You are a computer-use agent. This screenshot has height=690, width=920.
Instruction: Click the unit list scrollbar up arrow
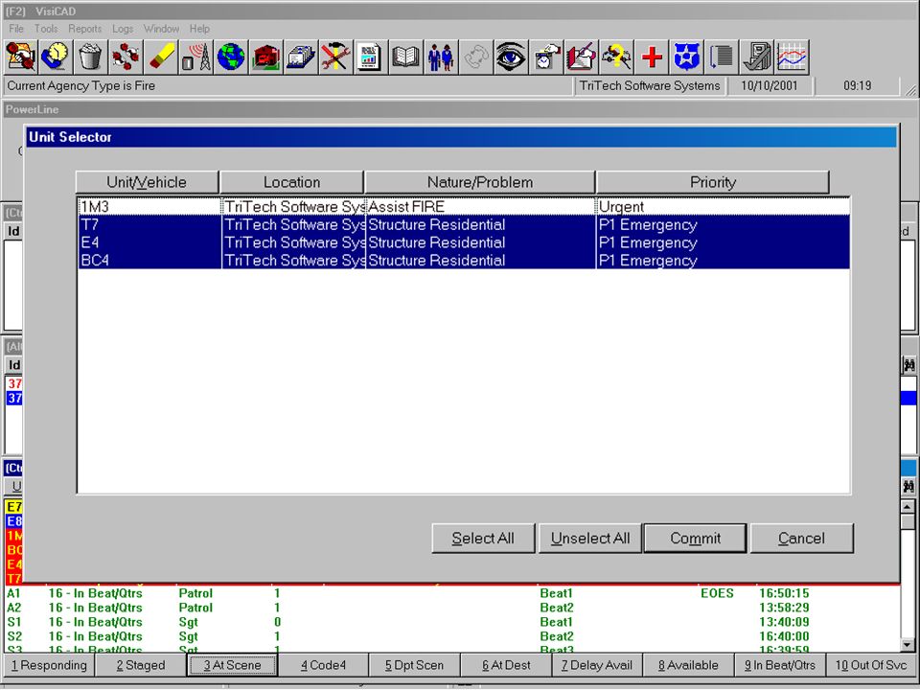908,506
